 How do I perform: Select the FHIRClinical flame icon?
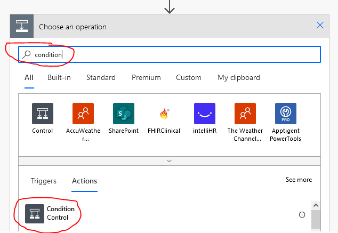[x=164, y=114]
